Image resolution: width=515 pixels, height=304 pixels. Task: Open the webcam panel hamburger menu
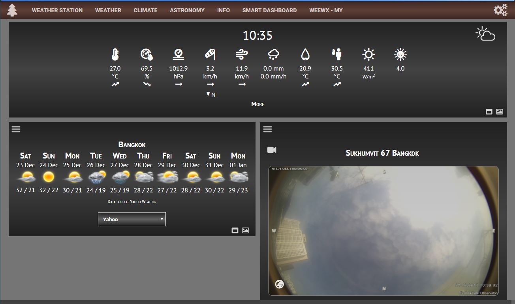click(267, 129)
